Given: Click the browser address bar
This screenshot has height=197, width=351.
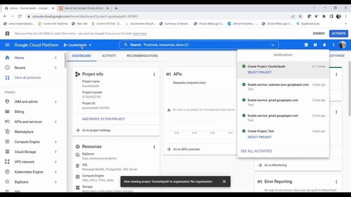Looking at the screenshot, I should point(157,16).
